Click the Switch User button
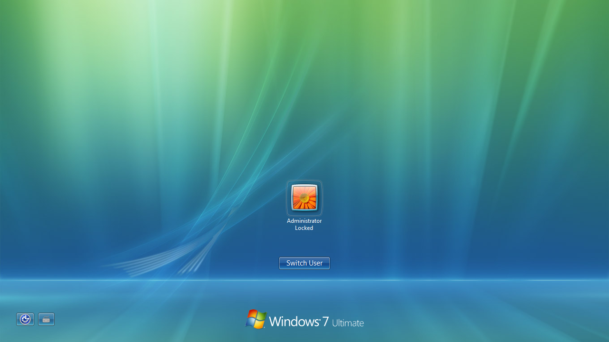Viewport: 609px width, 342px height. click(x=304, y=263)
